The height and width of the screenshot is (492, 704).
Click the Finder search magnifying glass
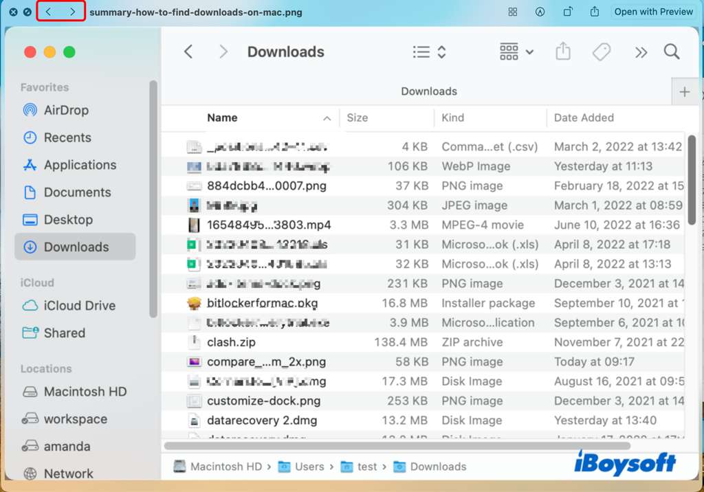tap(672, 52)
